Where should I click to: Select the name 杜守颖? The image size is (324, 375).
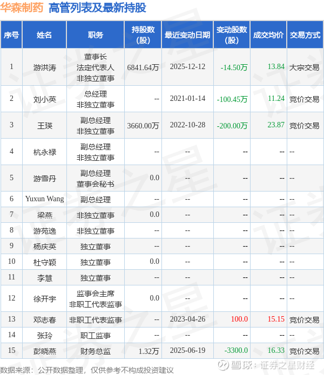coord(44,262)
